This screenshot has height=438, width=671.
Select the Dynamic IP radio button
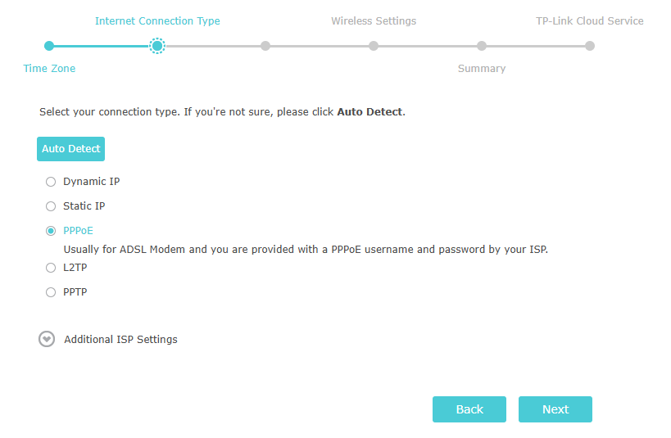51,182
